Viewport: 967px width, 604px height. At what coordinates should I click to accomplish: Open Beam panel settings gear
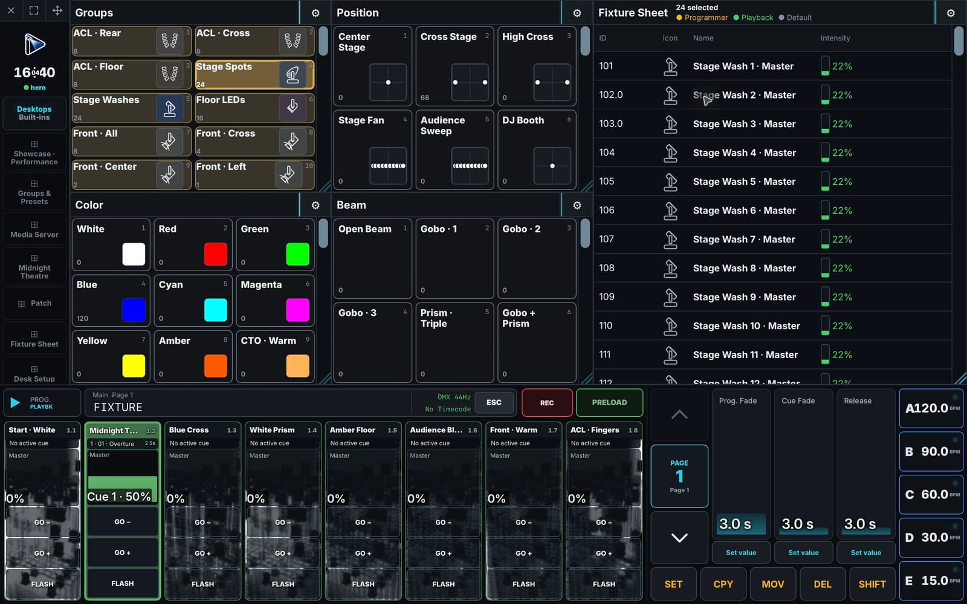[x=577, y=205]
